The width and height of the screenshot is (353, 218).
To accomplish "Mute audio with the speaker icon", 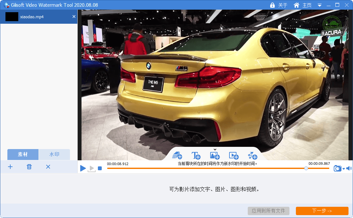I will click(x=349, y=168).
